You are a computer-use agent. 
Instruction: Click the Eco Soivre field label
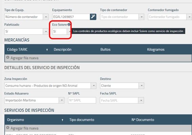coord(60,25)
